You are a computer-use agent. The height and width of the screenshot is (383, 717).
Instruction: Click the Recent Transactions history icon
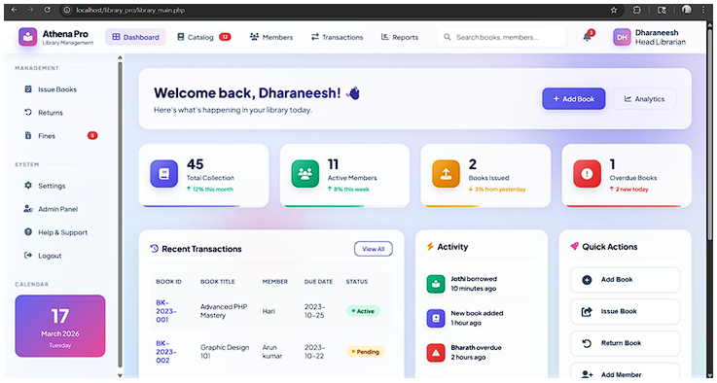154,249
